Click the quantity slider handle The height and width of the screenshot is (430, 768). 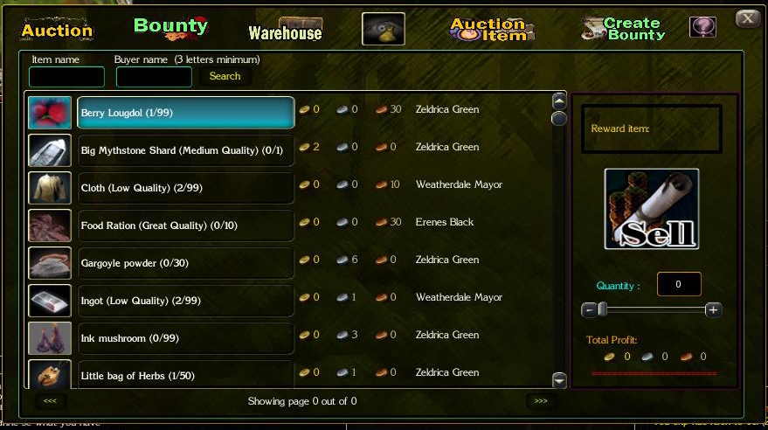point(603,309)
